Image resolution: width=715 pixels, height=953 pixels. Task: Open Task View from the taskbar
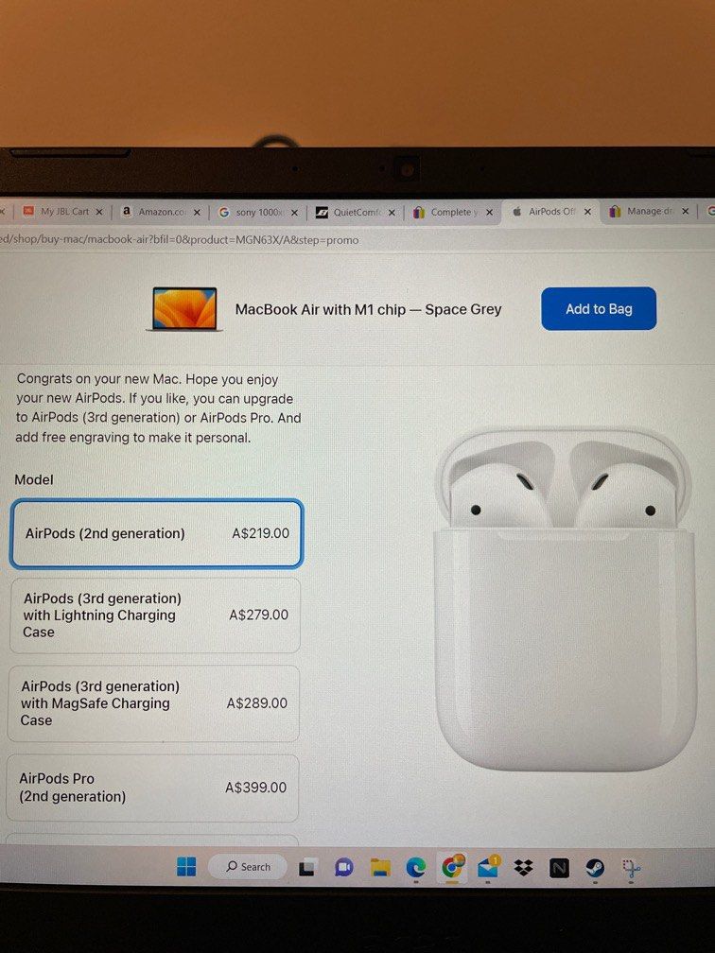(x=307, y=868)
